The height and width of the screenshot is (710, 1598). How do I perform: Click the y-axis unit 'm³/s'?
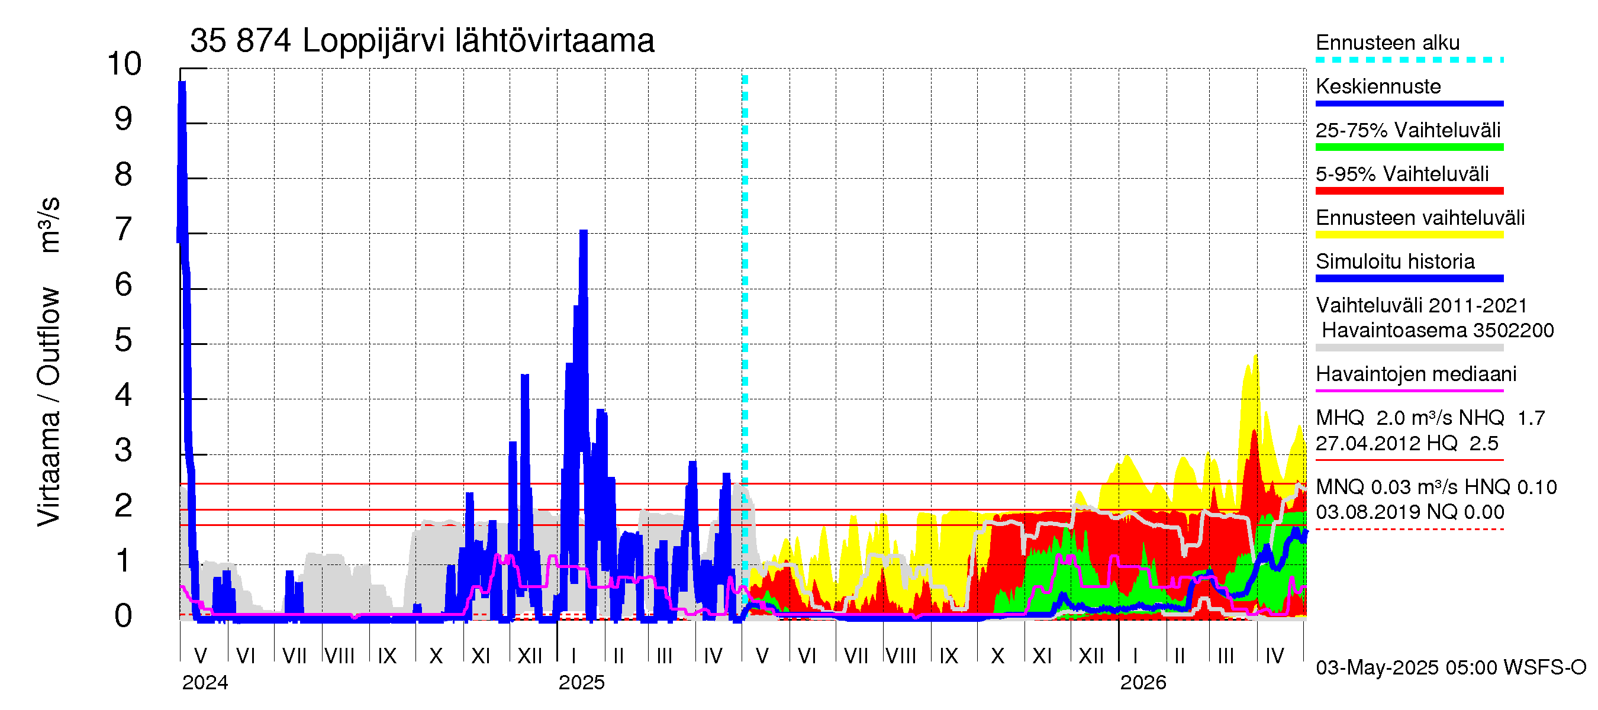(x=49, y=224)
